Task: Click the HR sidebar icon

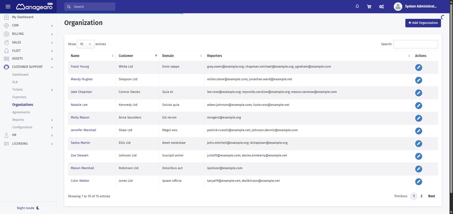Action: tap(6, 135)
